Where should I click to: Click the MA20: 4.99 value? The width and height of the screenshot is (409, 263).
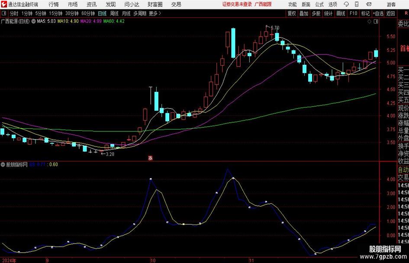point(91,21)
